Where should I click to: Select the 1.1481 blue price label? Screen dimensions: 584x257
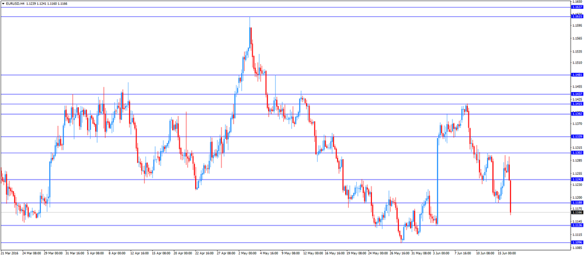pos(577,75)
